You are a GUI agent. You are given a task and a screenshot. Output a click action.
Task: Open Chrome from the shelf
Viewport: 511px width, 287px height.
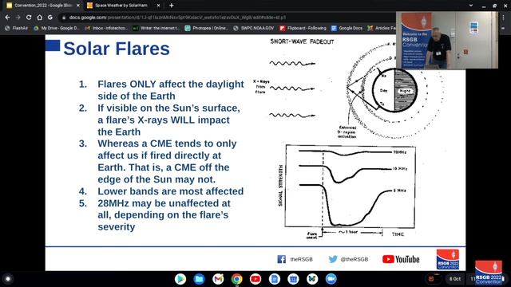coord(237,279)
